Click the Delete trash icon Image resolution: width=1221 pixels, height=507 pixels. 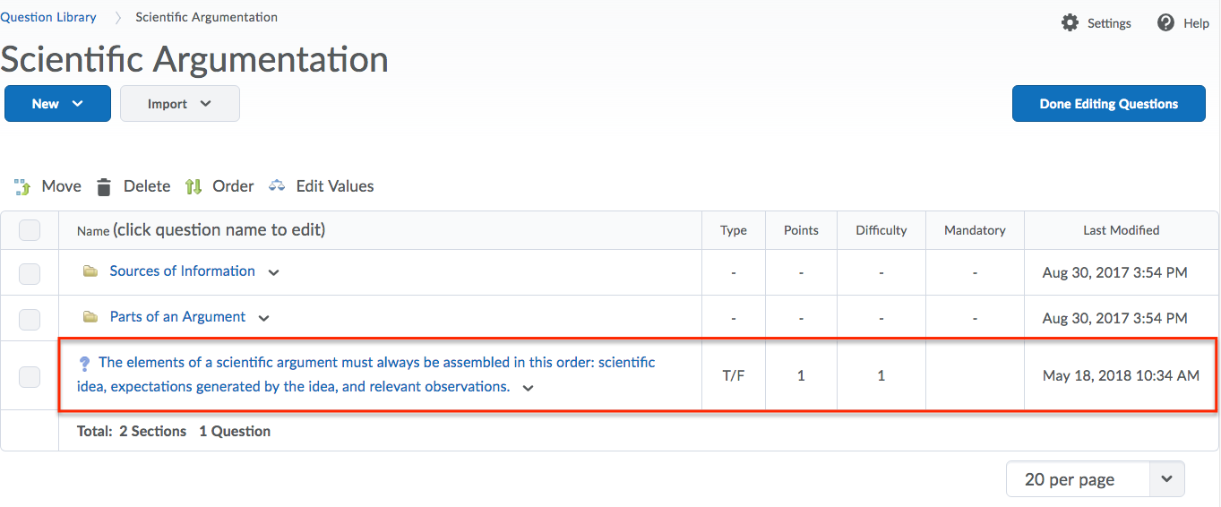point(104,187)
